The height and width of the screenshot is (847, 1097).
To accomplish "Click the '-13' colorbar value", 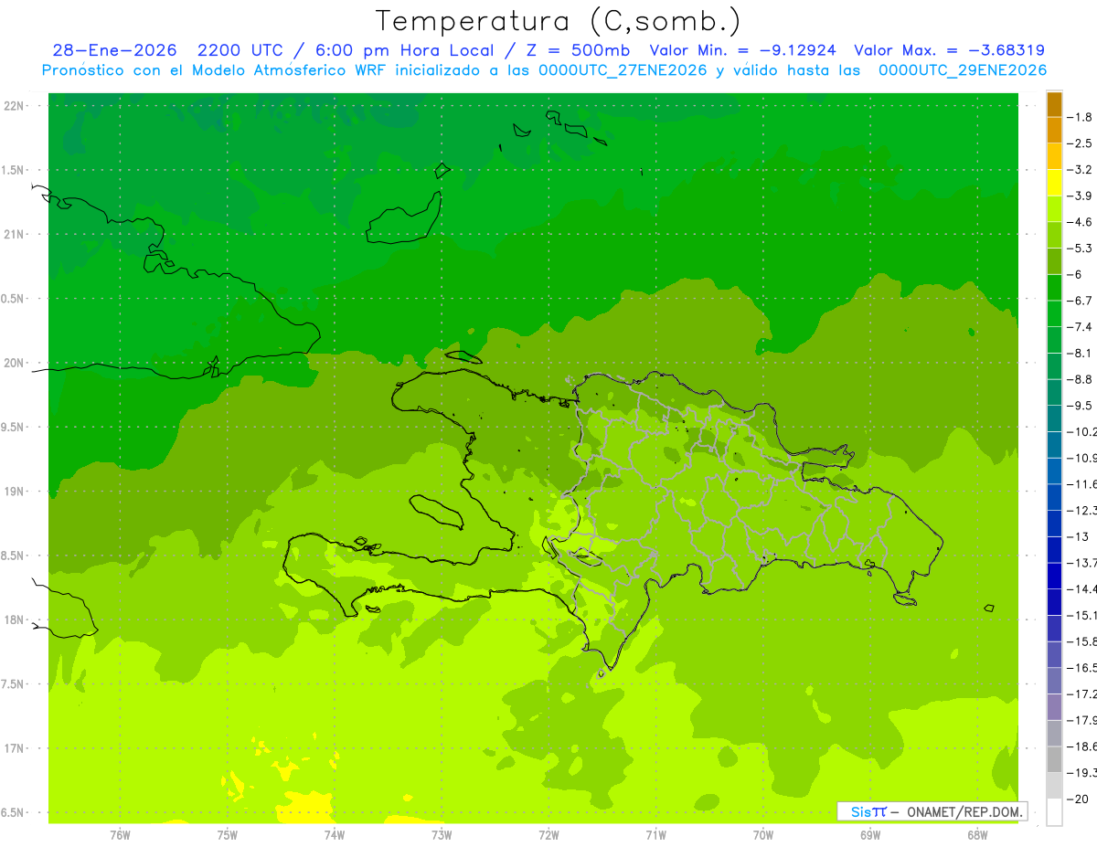I will point(1080,536).
